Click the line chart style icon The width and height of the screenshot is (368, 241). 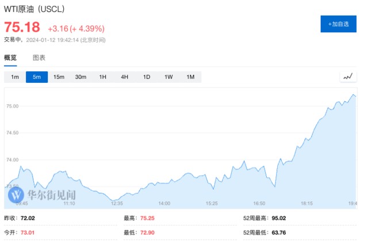coord(348,76)
